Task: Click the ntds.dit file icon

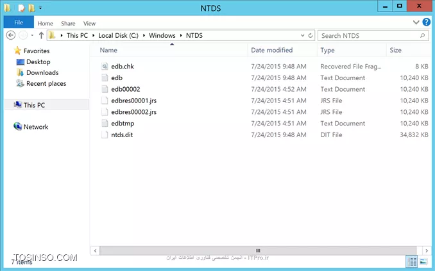Action: coord(105,135)
